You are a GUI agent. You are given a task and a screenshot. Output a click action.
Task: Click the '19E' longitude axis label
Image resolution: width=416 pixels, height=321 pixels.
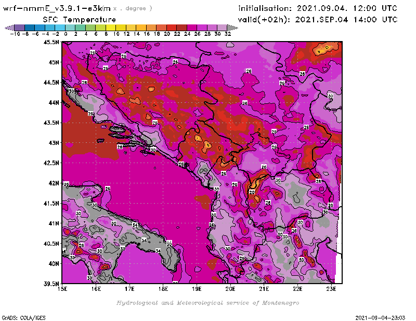(197, 289)
